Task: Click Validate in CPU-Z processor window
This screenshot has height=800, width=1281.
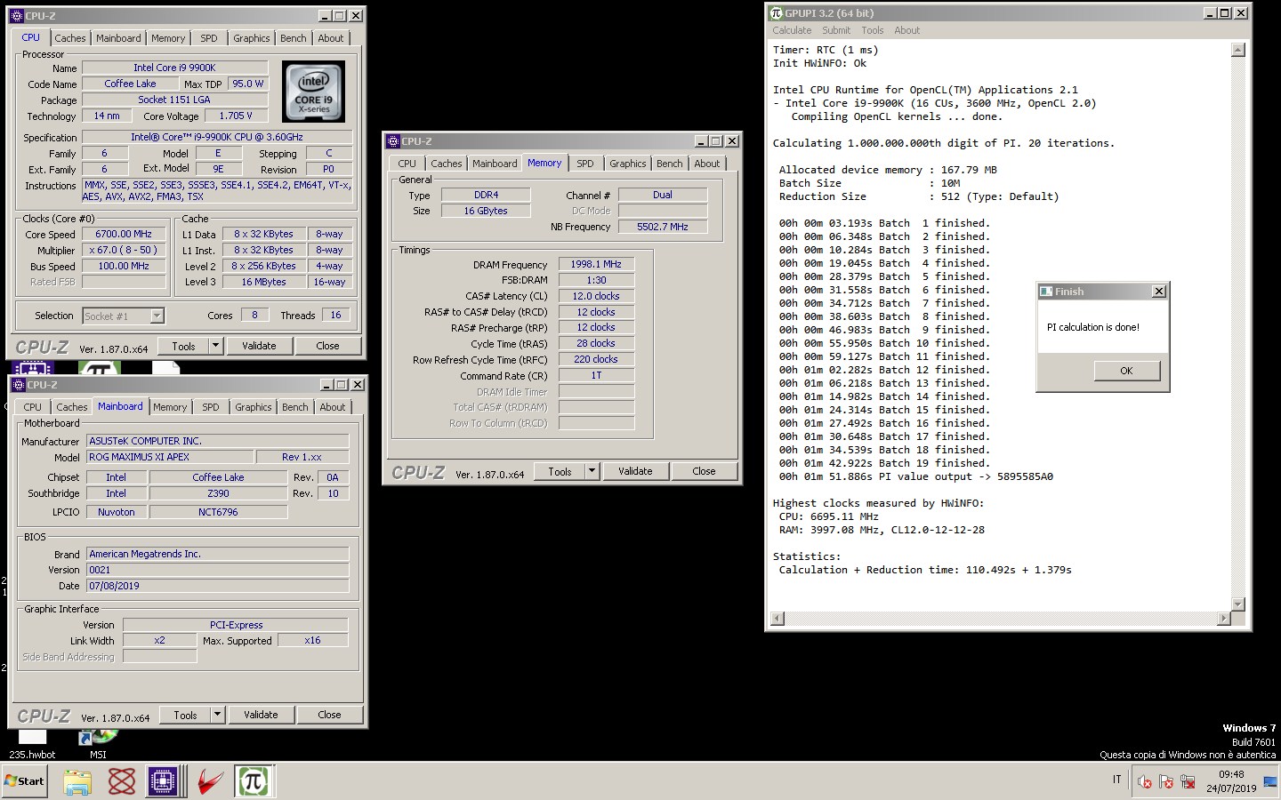Action: [259, 346]
